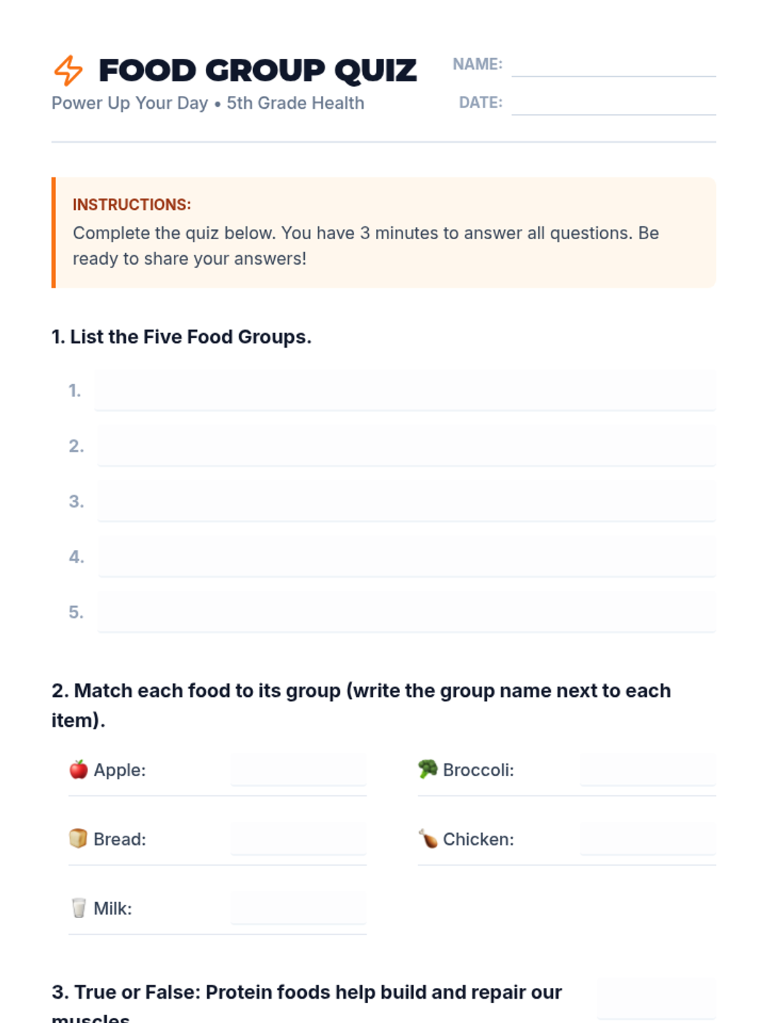Select first food group answer line
This screenshot has height=1023, width=767.
(x=405, y=390)
